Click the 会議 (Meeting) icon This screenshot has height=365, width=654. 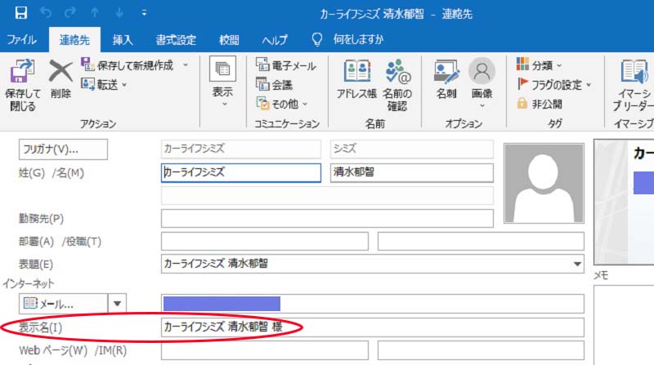[263, 84]
